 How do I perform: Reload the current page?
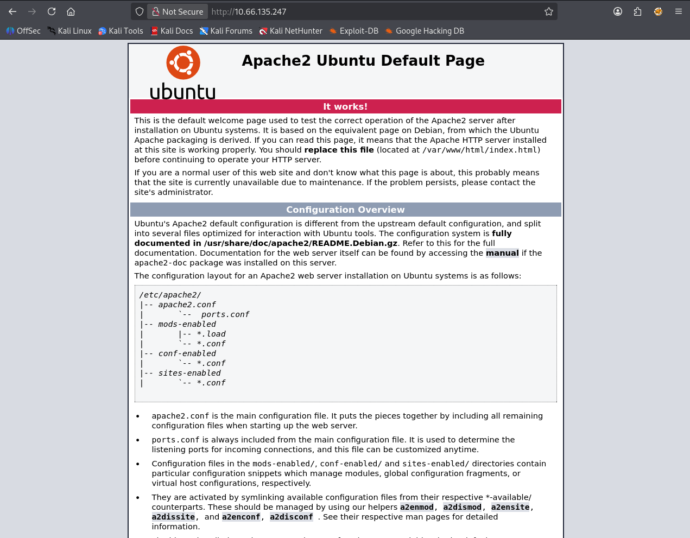click(52, 11)
